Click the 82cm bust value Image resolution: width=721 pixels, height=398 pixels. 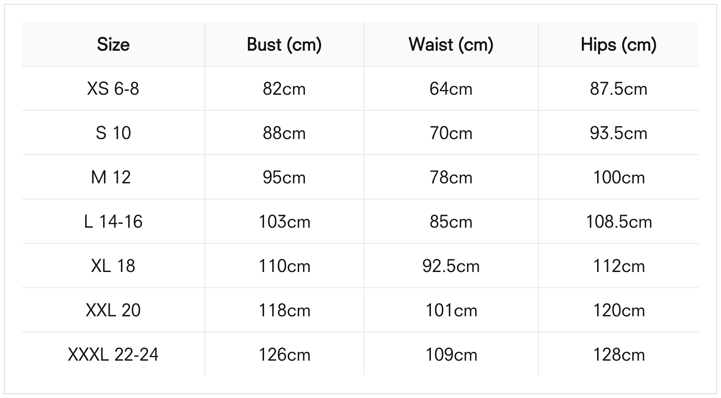pos(284,89)
